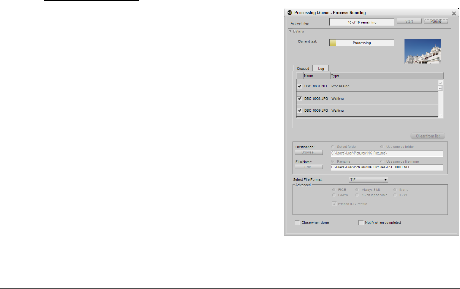Enable the Notify when completed checkbox
The width and height of the screenshot is (460, 289).
[361, 223]
